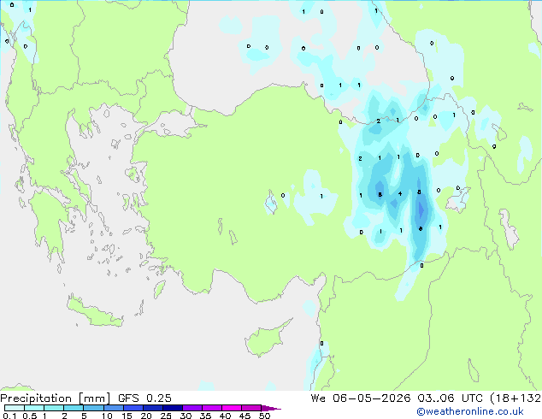The height and width of the screenshot is (419, 542).
Task: Pick the 5–10 mm legend swatch
Action: click(x=93, y=408)
